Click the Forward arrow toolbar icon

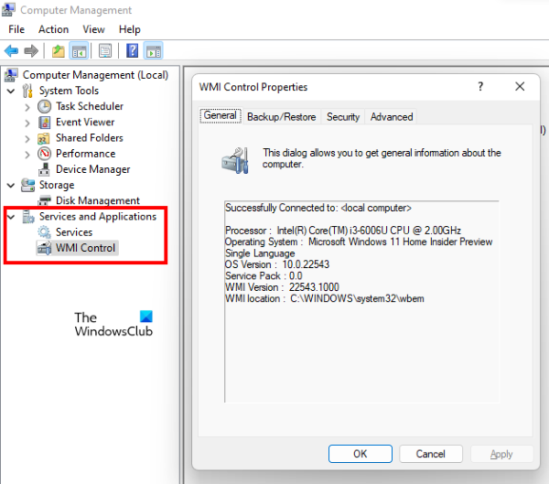click(x=31, y=51)
